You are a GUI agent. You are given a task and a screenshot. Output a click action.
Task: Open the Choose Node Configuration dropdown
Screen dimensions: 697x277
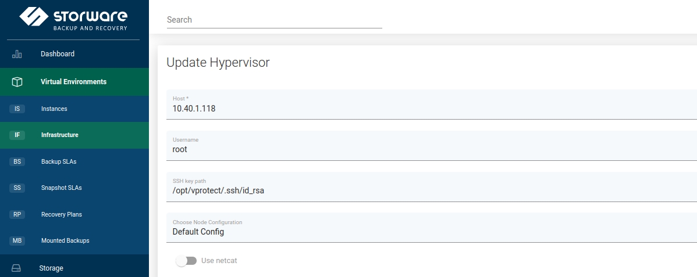431,232
